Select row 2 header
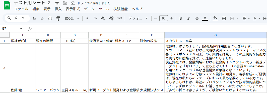 [5, 68]
